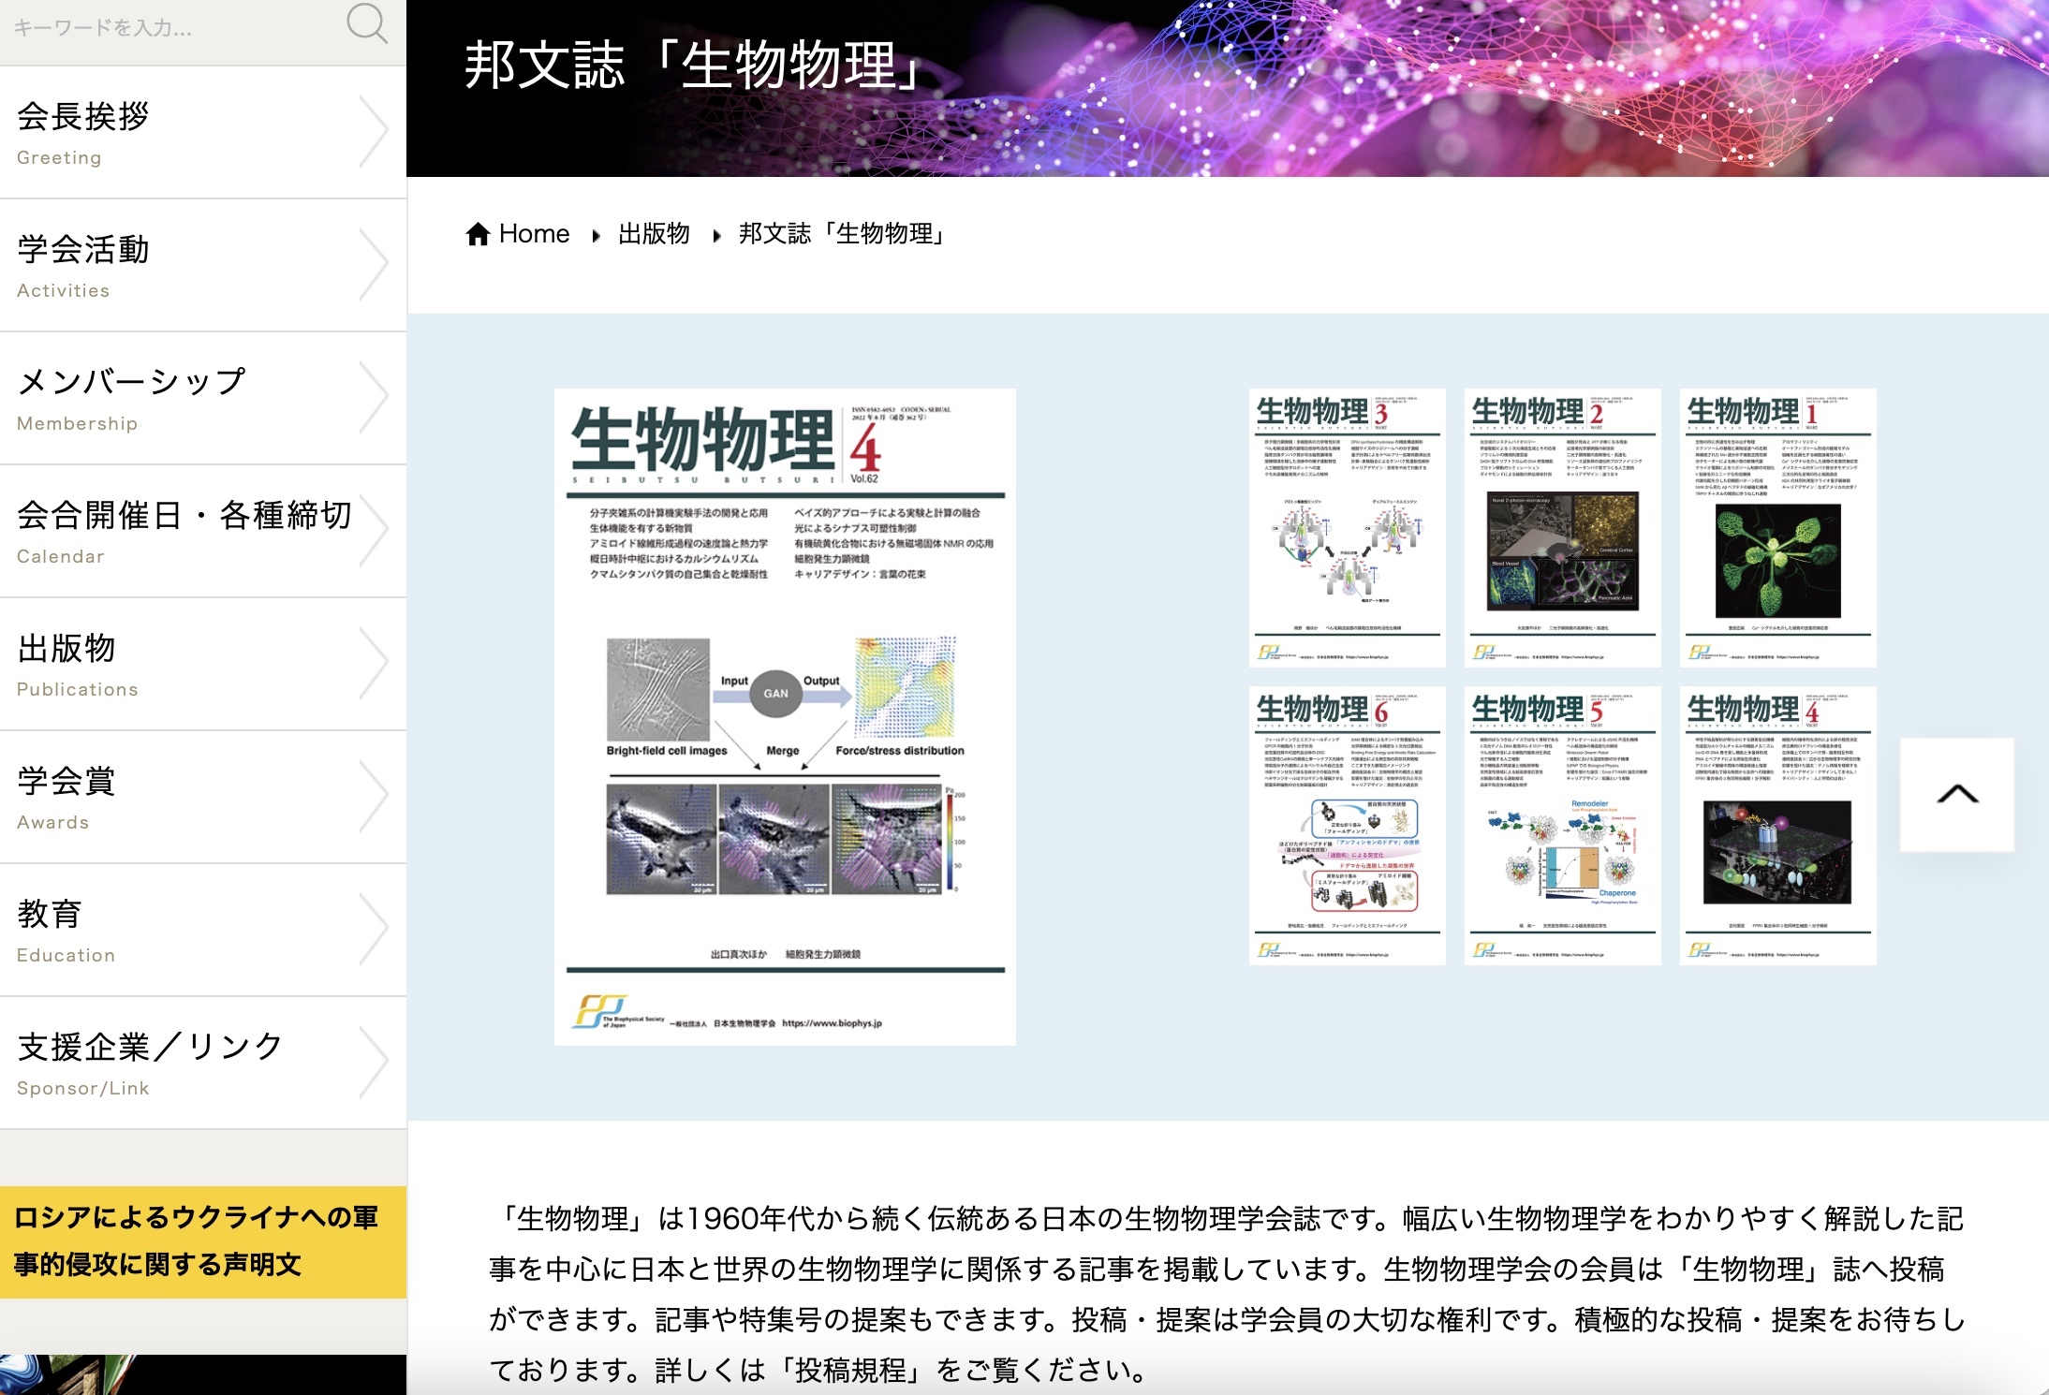Image resolution: width=2049 pixels, height=1395 pixels.
Task: Expand the 会長挨拶 Greeting chevron
Action: [x=374, y=132]
